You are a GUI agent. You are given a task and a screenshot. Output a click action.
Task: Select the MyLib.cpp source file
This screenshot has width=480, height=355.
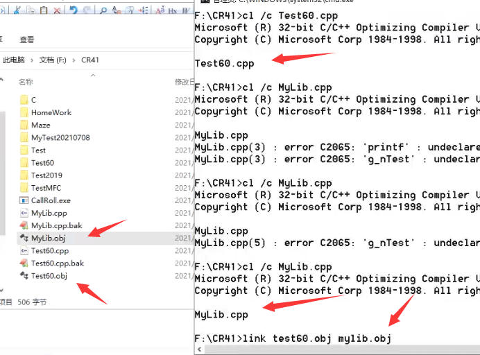click(x=49, y=213)
